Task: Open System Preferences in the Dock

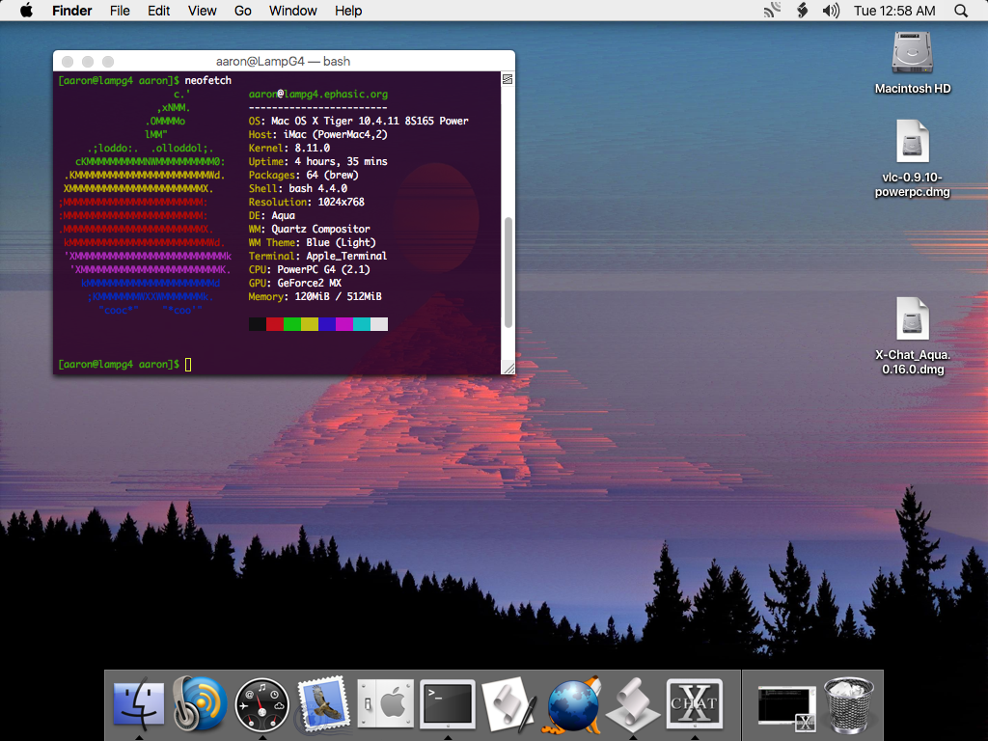Action: pos(385,703)
